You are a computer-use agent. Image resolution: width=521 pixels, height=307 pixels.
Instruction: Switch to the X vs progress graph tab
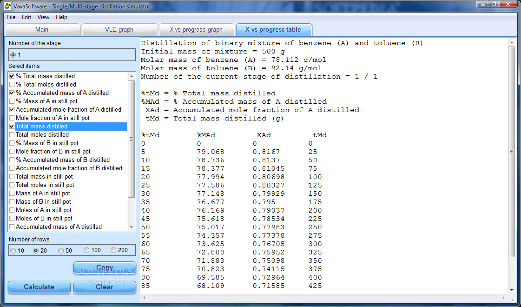[x=197, y=30]
